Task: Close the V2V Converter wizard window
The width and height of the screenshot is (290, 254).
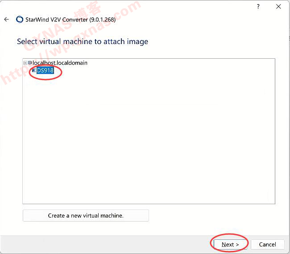Action: 279,7
